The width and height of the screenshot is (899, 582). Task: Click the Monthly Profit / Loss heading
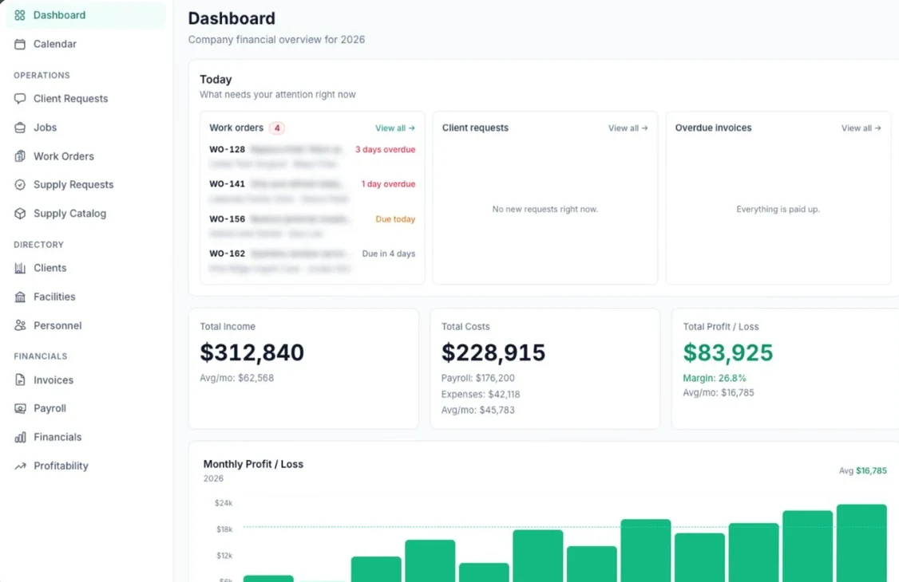pos(253,464)
